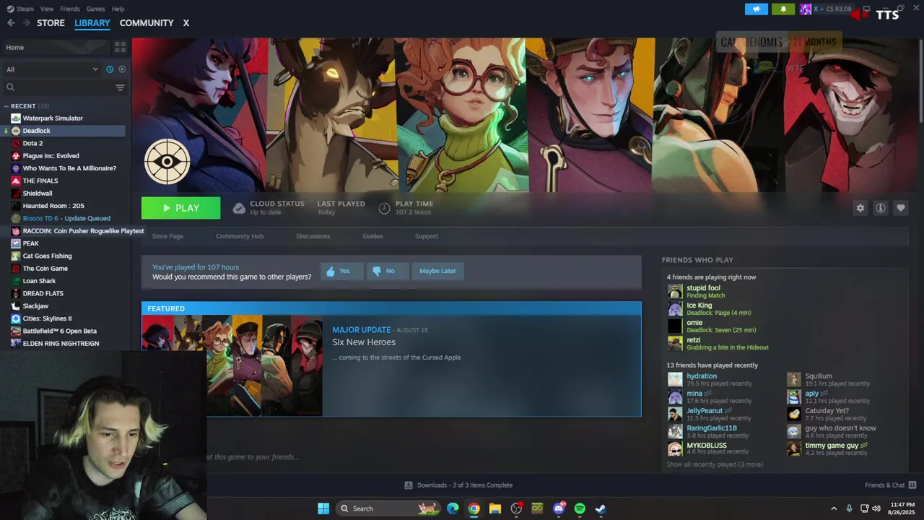The image size is (924, 520).
Task: Open Spotify from taskbar
Action: pyautogui.click(x=580, y=508)
